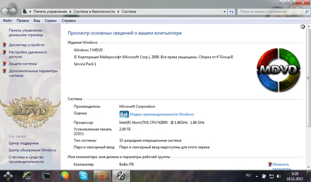The image size is (311, 182).
Task: Click the Forward navigation arrow button
Action: click(13, 12)
